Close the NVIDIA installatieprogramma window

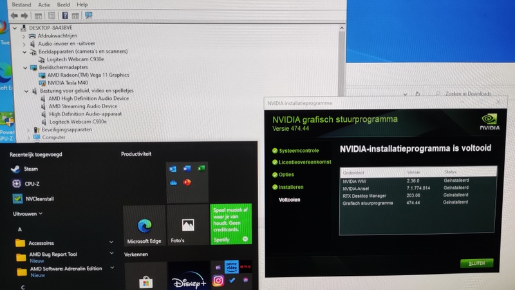pyautogui.click(x=498, y=102)
